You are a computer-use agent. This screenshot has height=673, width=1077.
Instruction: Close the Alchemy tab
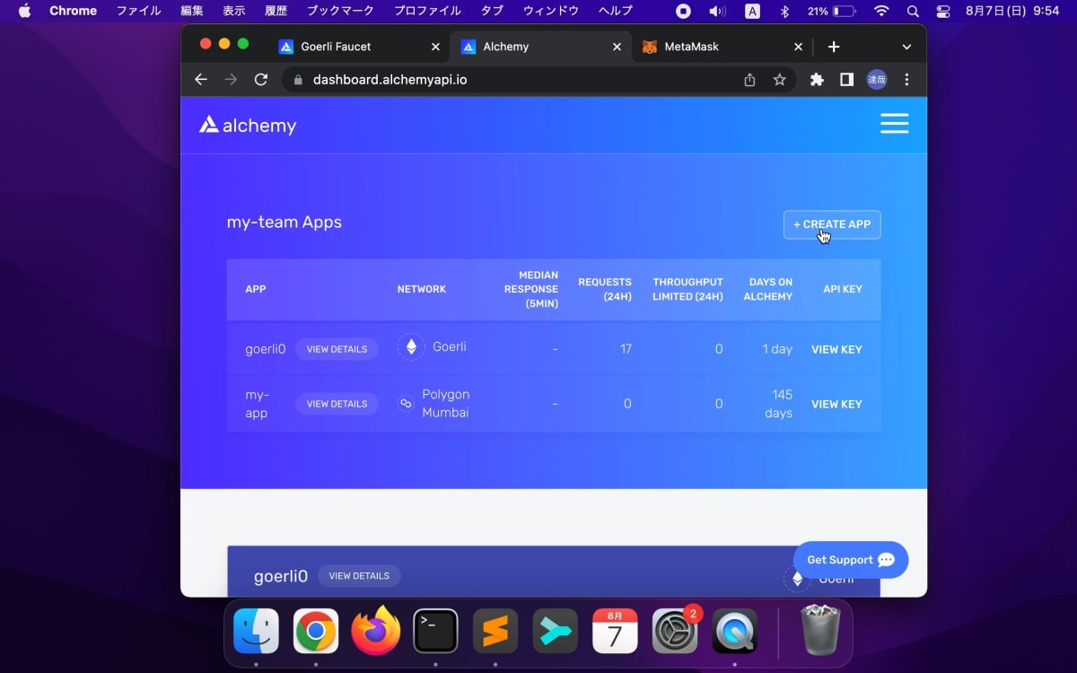coord(617,47)
